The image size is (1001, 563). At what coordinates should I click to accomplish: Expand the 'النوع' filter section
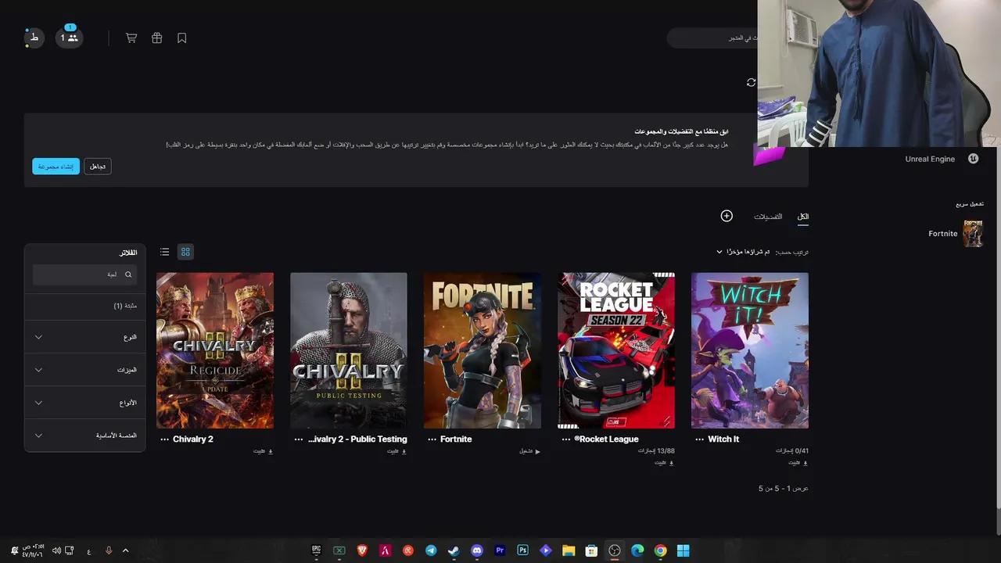[84, 337]
